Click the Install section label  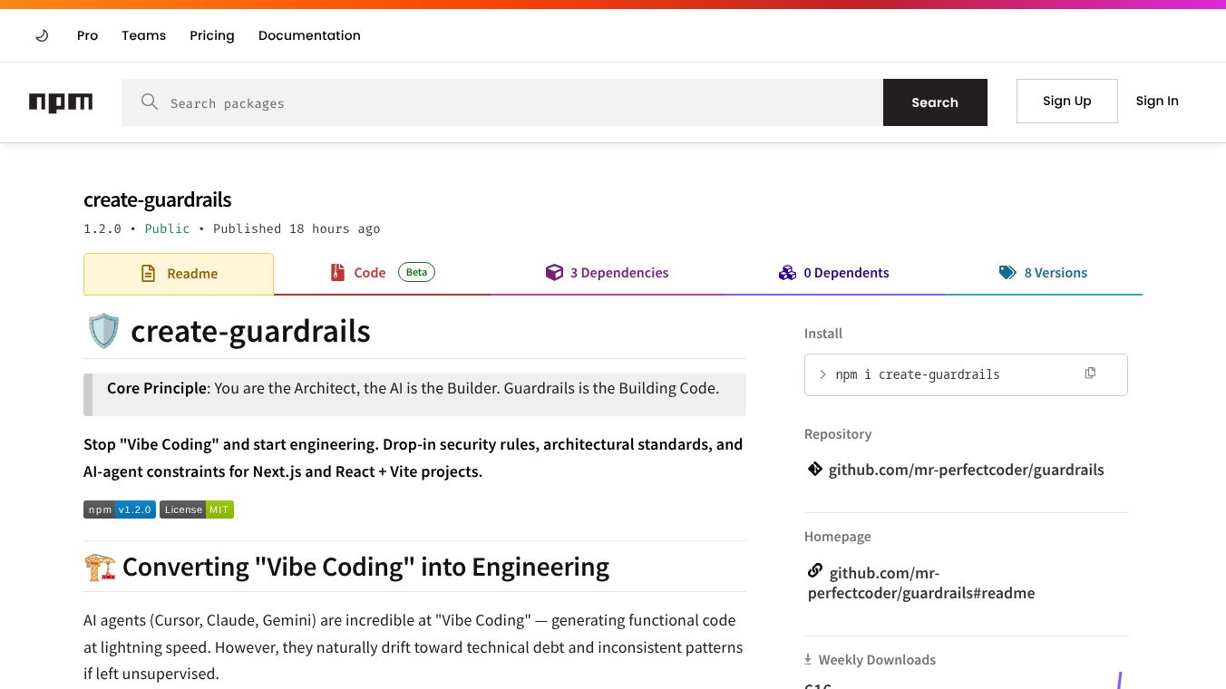(x=823, y=334)
